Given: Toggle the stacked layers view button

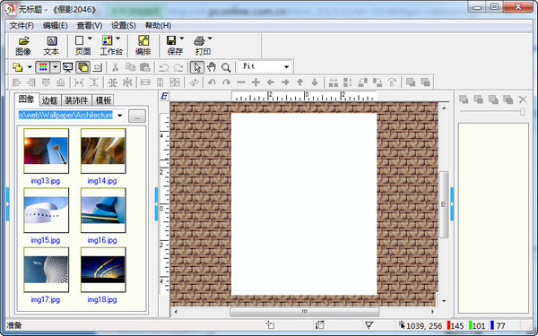Looking at the screenshot, I should click(82, 67).
